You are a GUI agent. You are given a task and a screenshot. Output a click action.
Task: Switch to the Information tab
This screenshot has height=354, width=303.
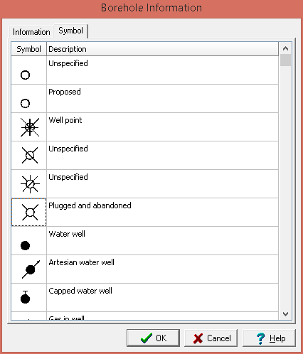pos(31,32)
